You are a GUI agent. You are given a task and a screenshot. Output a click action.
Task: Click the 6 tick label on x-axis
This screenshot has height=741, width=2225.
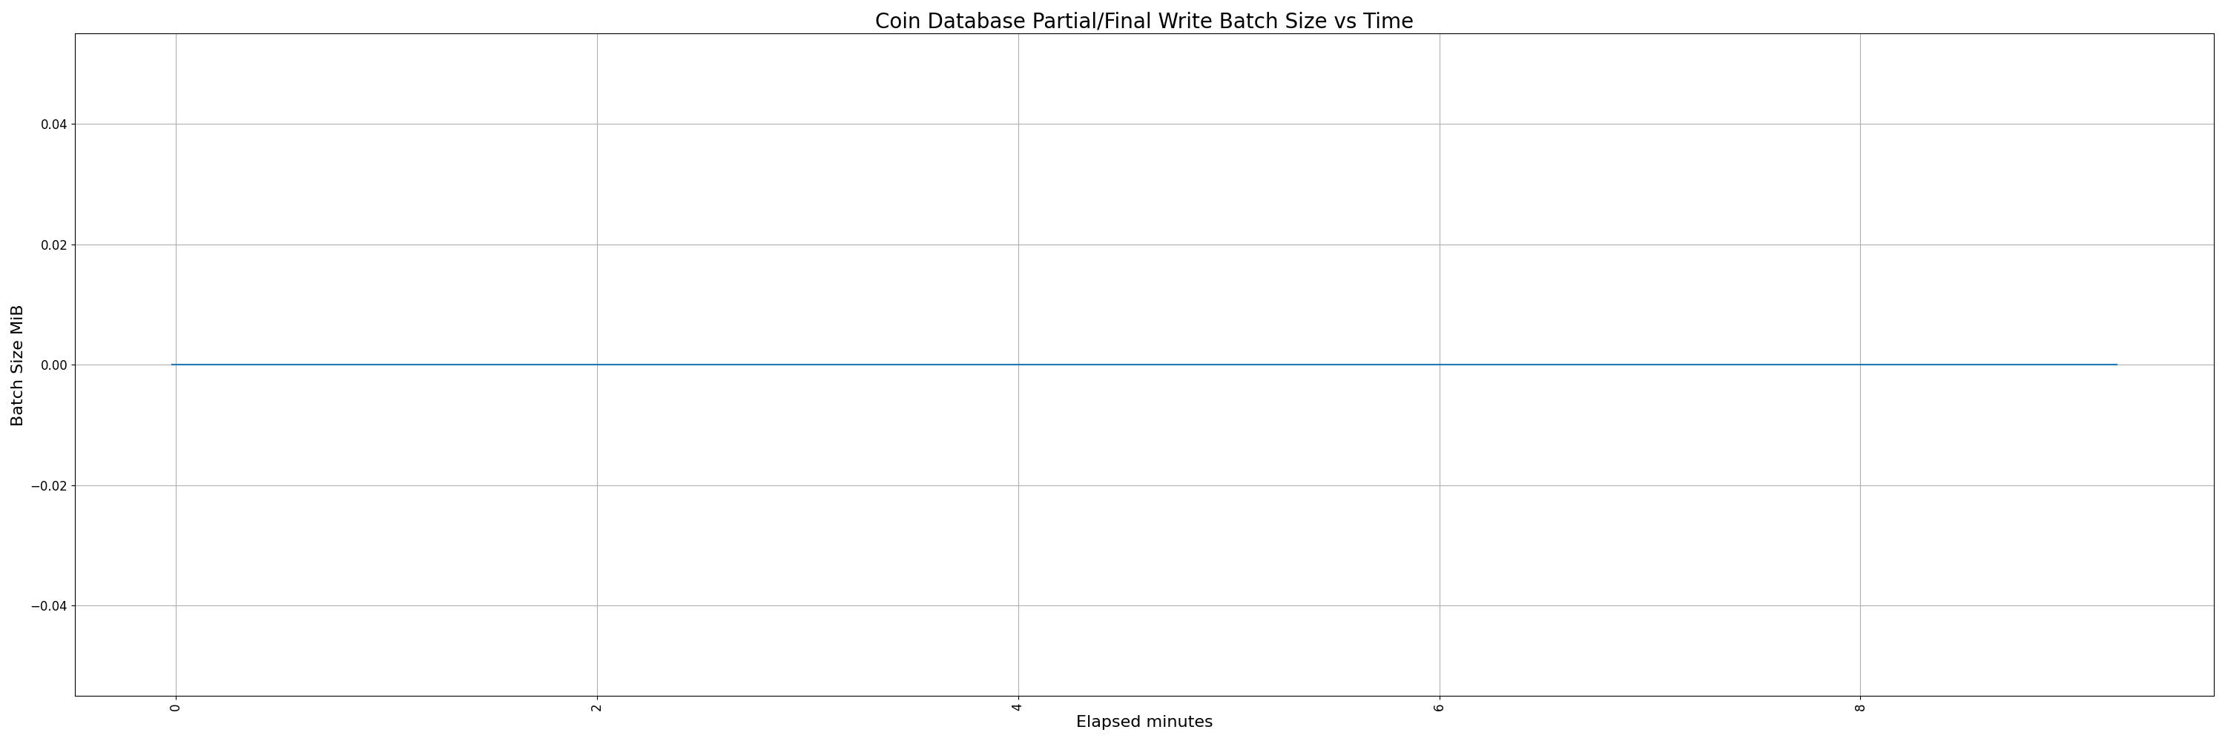coord(1439,708)
